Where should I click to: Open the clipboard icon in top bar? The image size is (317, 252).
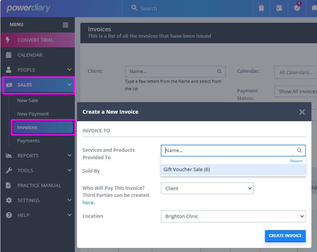[x=261, y=8]
